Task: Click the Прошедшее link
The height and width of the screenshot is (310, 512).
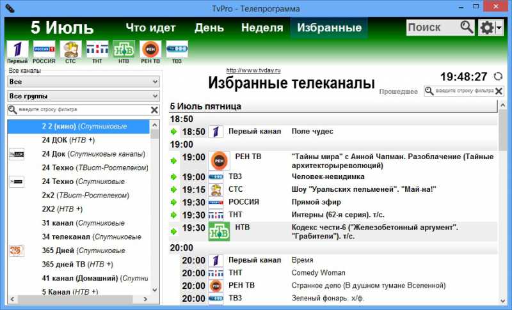Action: click(398, 91)
